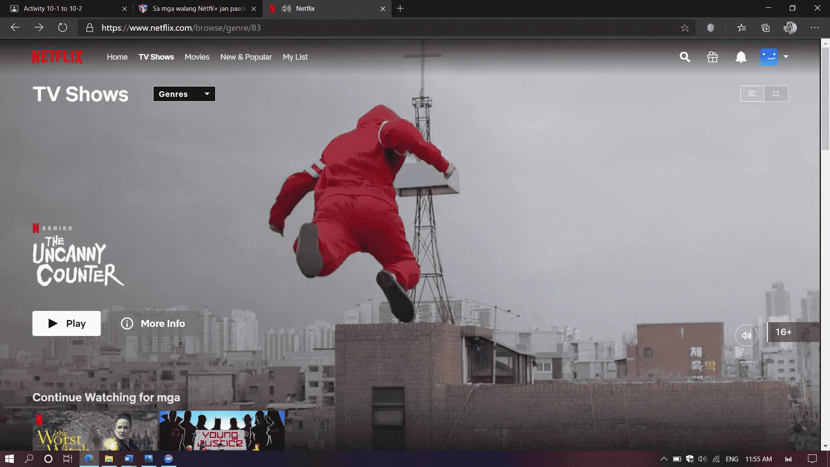The width and height of the screenshot is (830, 467).
Task: Switch to list view layout
Action: click(752, 93)
